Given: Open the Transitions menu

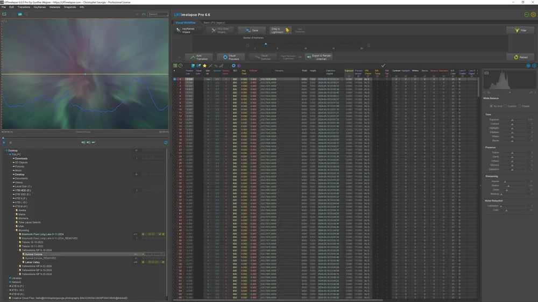Looking at the screenshot, I should [24, 7].
